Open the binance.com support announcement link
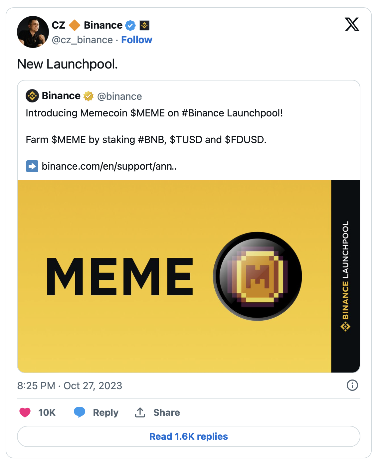Screen dimensions: 379x466 click(x=109, y=166)
